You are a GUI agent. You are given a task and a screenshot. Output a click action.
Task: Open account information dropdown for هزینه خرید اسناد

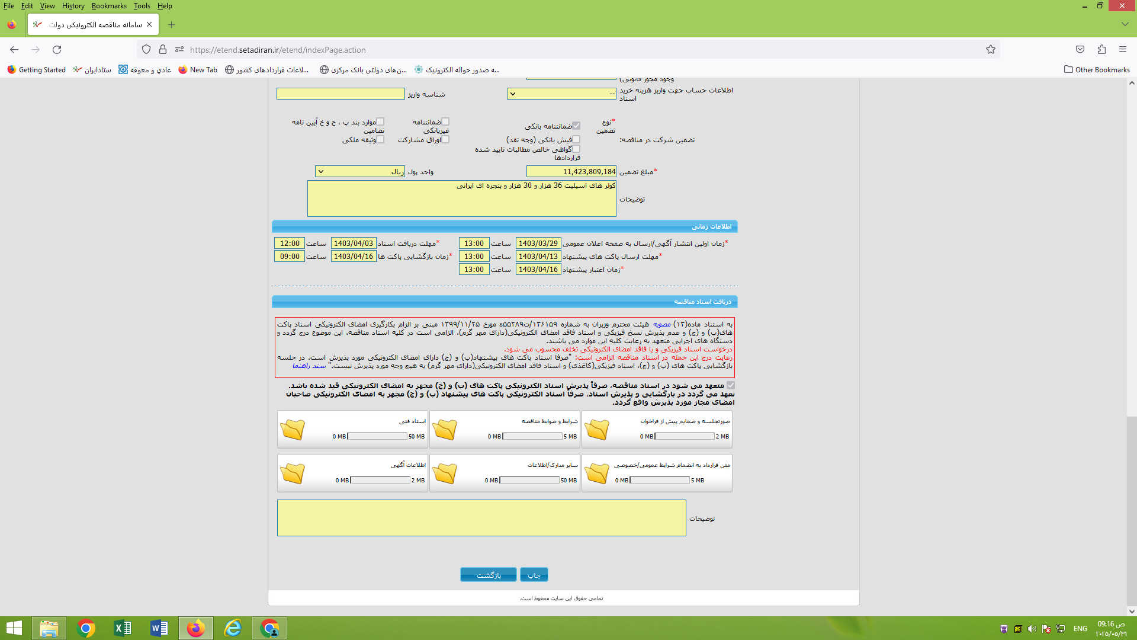click(x=562, y=94)
